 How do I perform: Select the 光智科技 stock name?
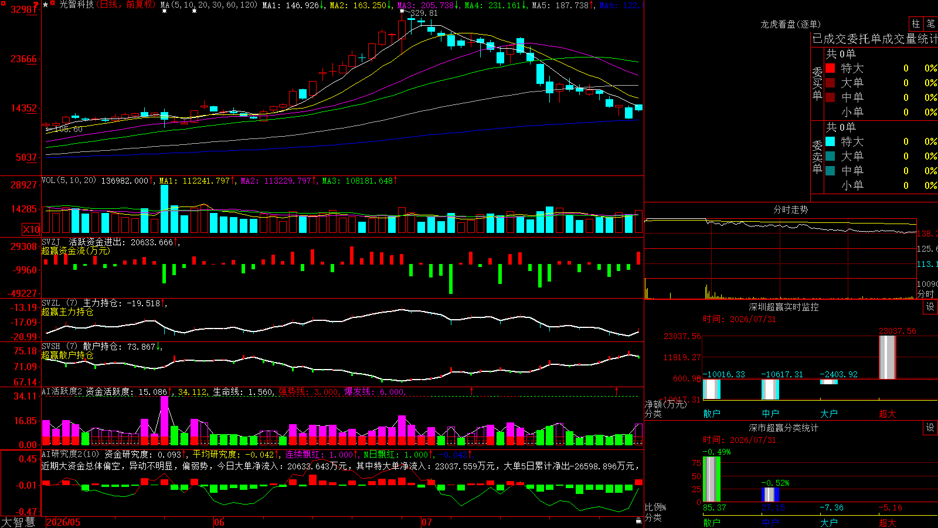pyautogui.click(x=76, y=5)
